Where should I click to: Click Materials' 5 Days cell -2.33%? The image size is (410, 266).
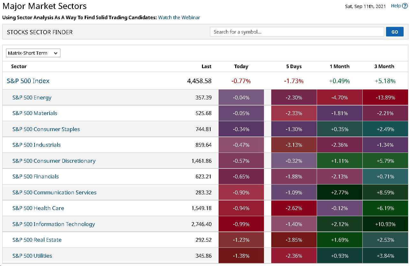(x=294, y=113)
